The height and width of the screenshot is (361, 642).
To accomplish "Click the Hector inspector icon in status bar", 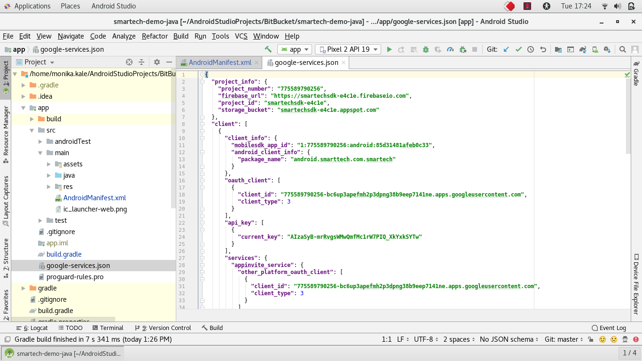I will [626, 339].
